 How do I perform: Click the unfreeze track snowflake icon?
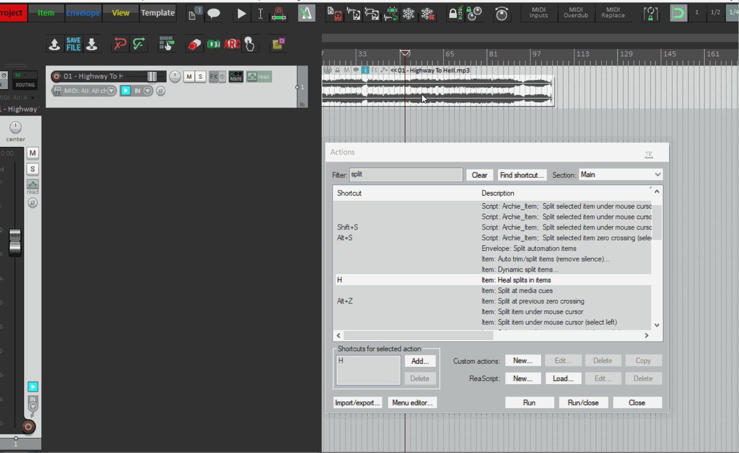pyautogui.click(x=428, y=13)
